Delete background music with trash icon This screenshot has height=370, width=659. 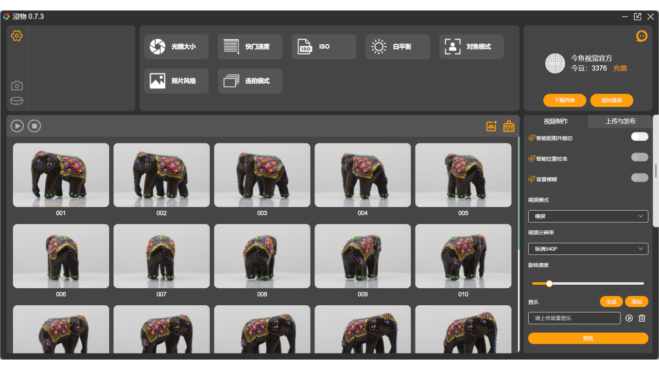pyautogui.click(x=642, y=318)
